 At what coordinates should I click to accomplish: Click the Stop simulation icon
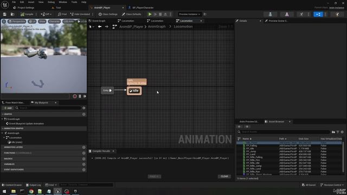tap(160, 14)
